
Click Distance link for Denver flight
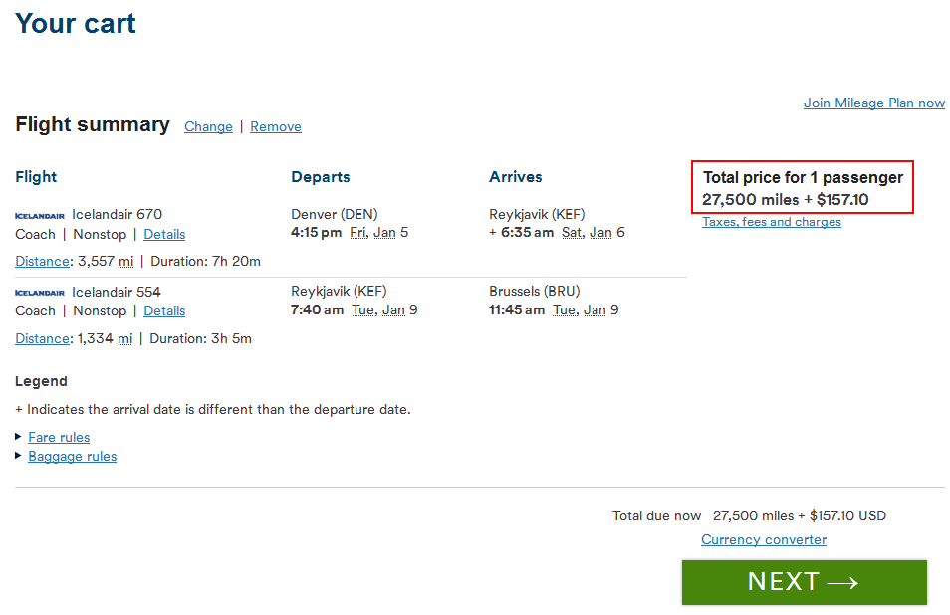43,261
